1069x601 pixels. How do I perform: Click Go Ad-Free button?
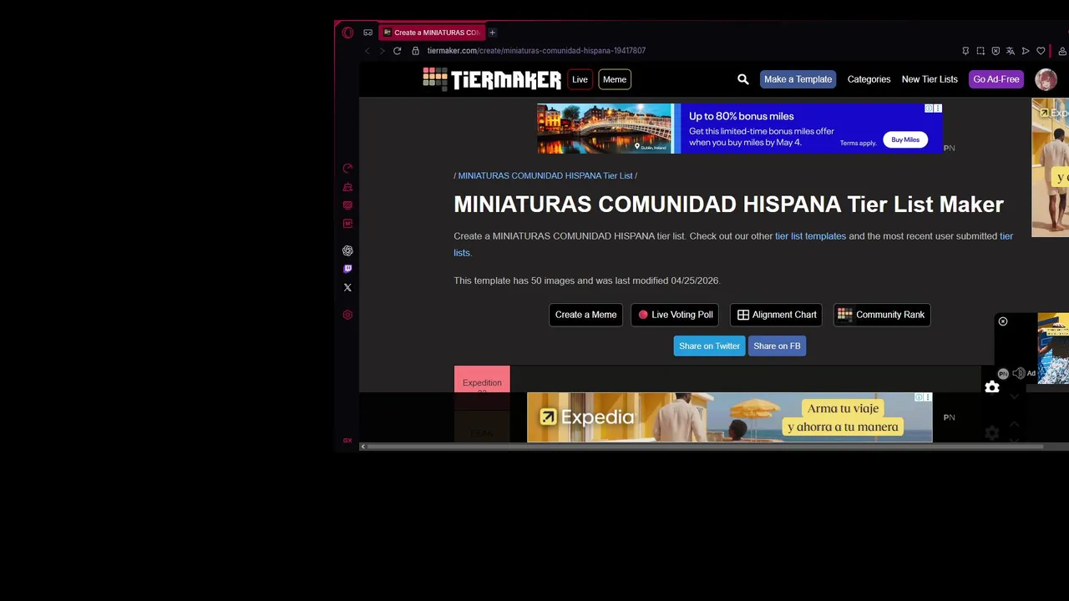[x=996, y=79]
